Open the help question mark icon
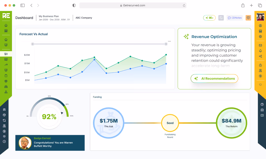This screenshot has height=159, width=266. click(262, 104)
